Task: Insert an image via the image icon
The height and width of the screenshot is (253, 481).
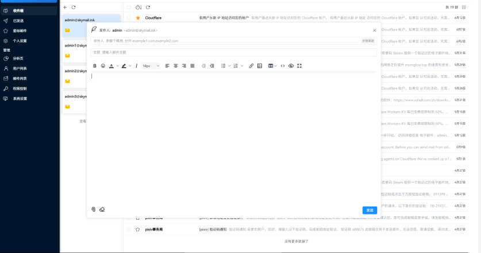Action: pyautogui.click(x=260, y=66)
